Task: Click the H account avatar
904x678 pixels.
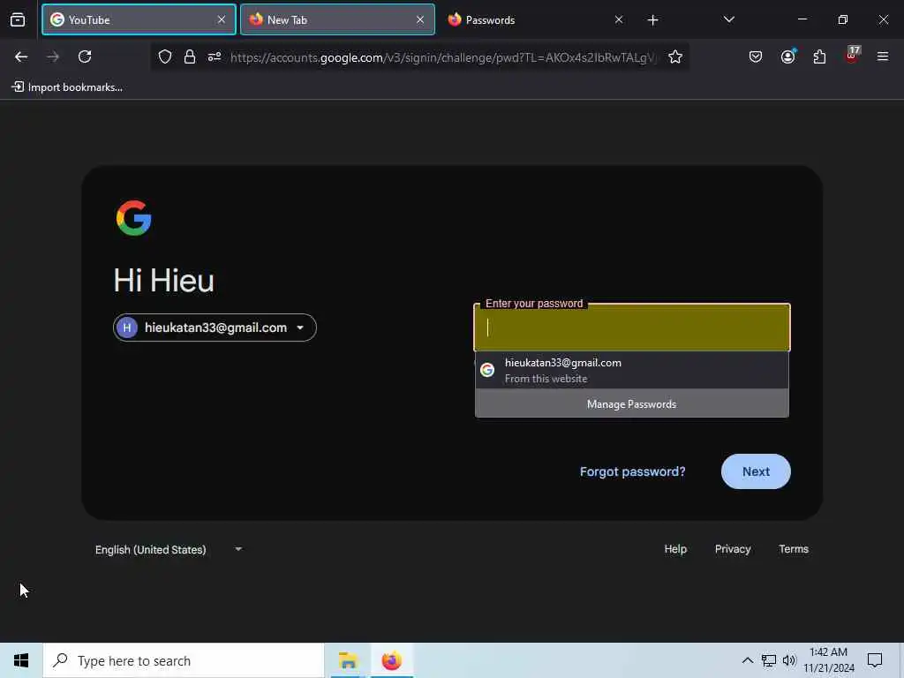Action: (x=127, y=328)
